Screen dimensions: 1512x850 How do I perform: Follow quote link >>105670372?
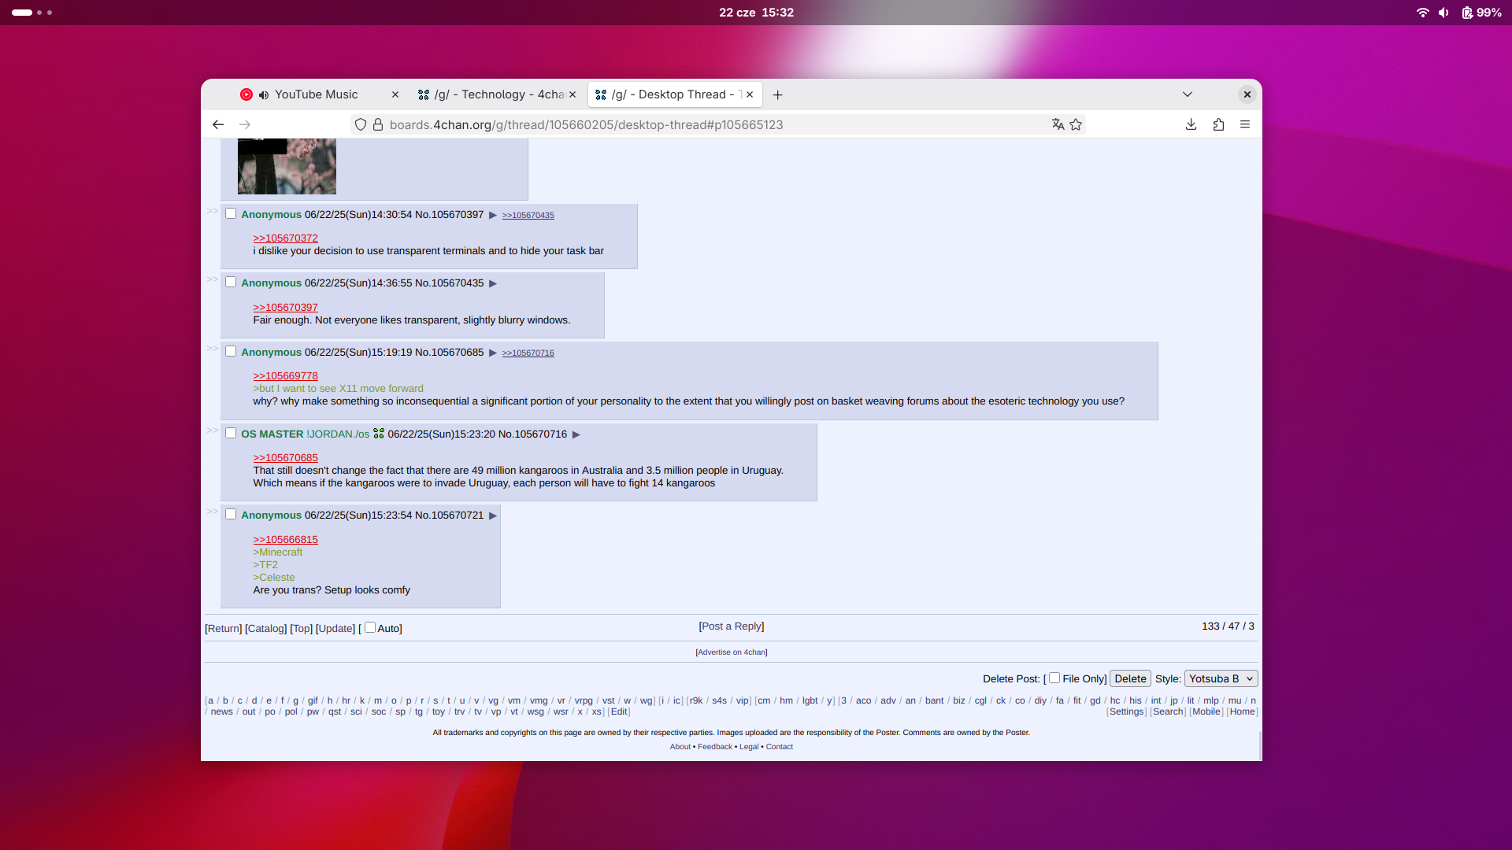[285, 238]
